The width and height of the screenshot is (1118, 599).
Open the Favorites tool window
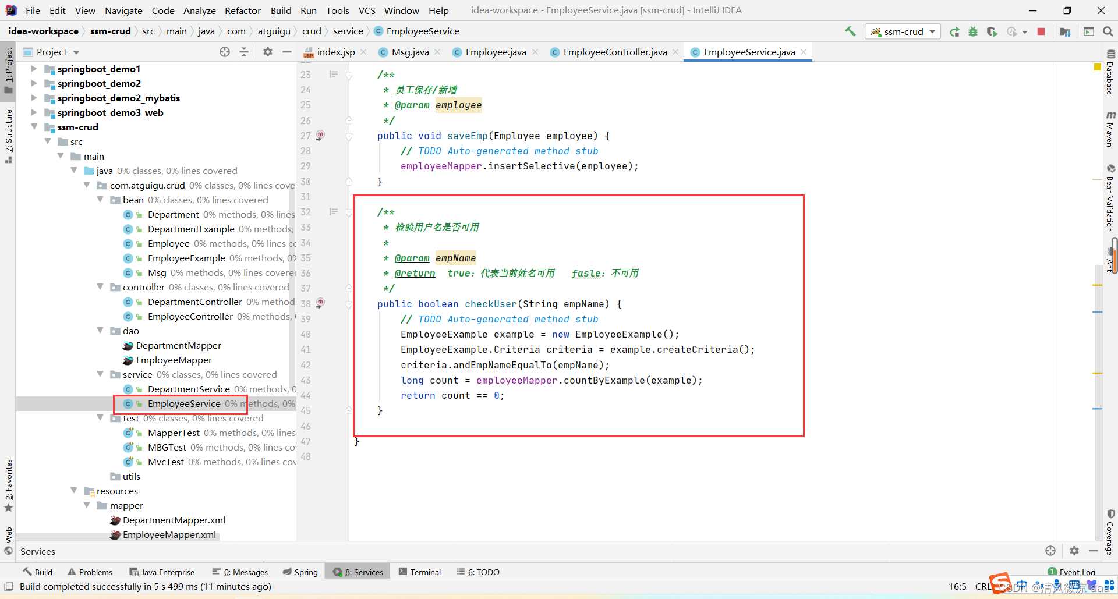[9, 485]
